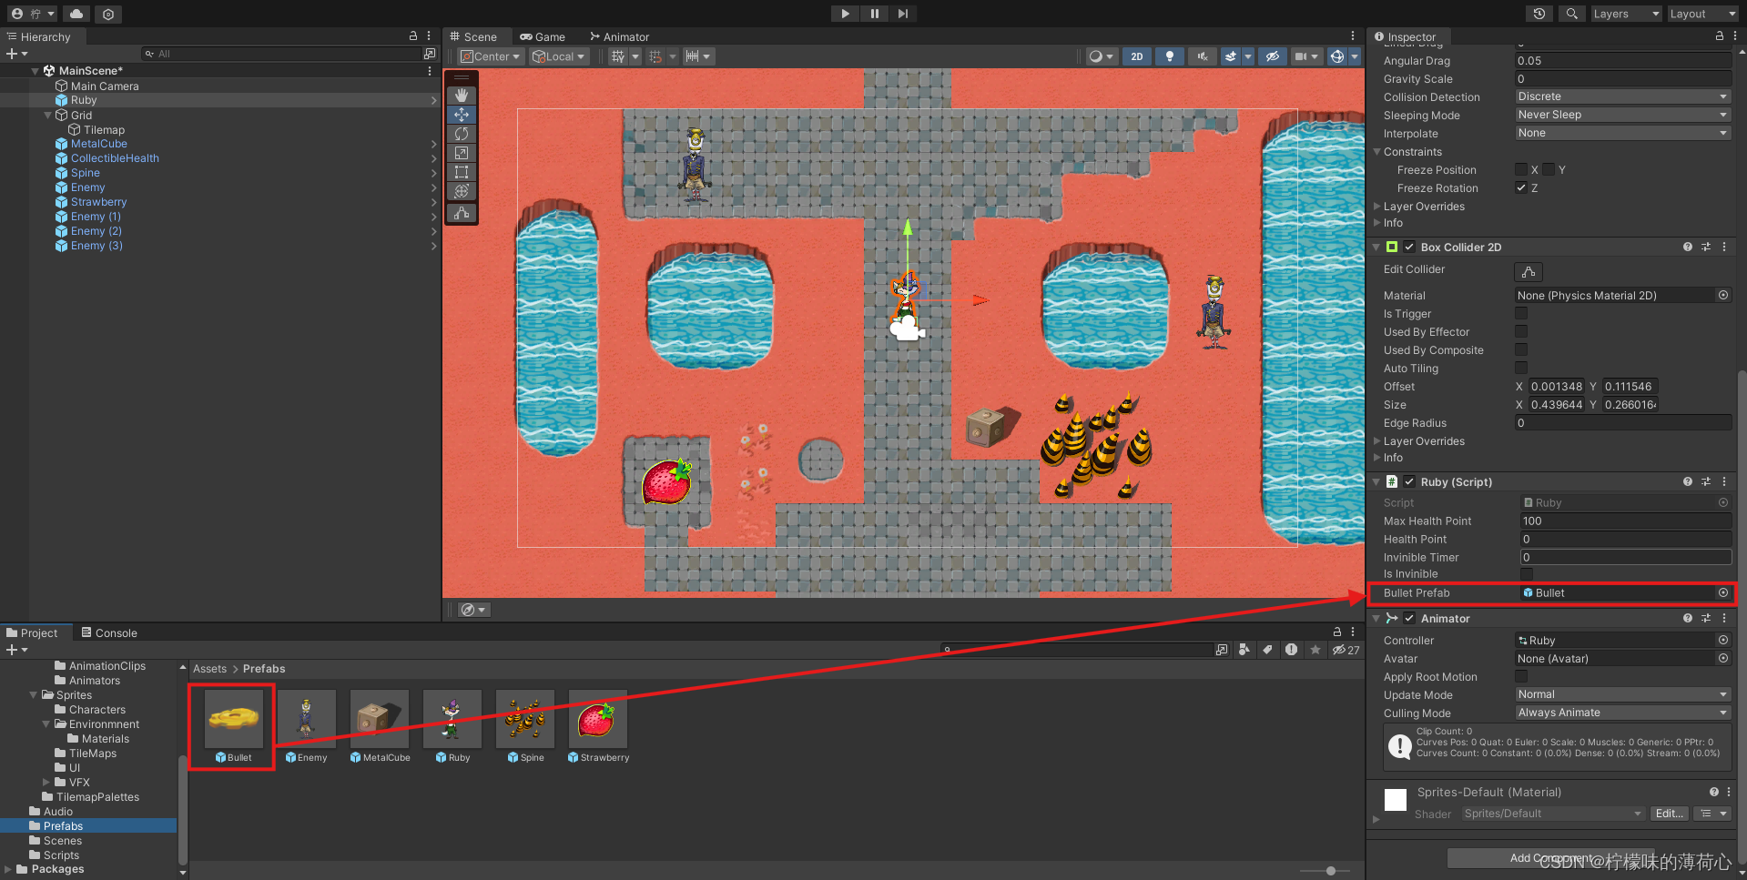Click the Pause button
This screenshot has height=880, width=1747.
[x=874, y=14]
